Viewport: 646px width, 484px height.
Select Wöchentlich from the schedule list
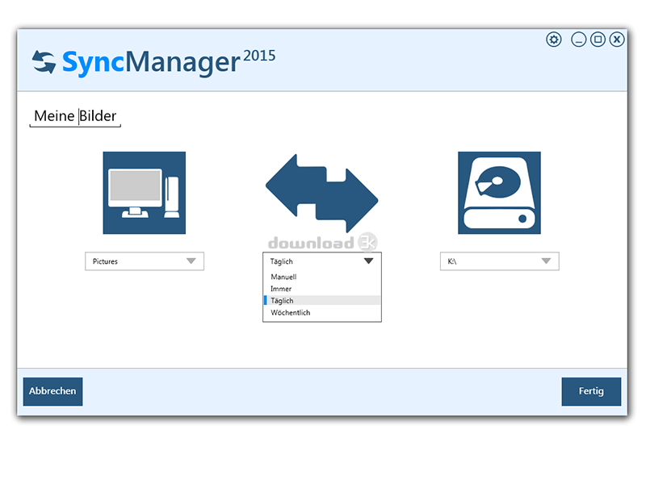tap(321, 312)
